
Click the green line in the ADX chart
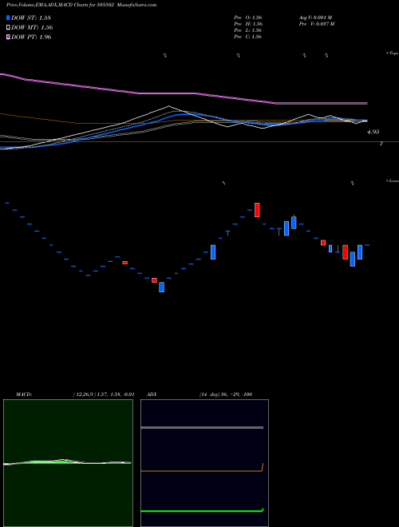point(202,511)
